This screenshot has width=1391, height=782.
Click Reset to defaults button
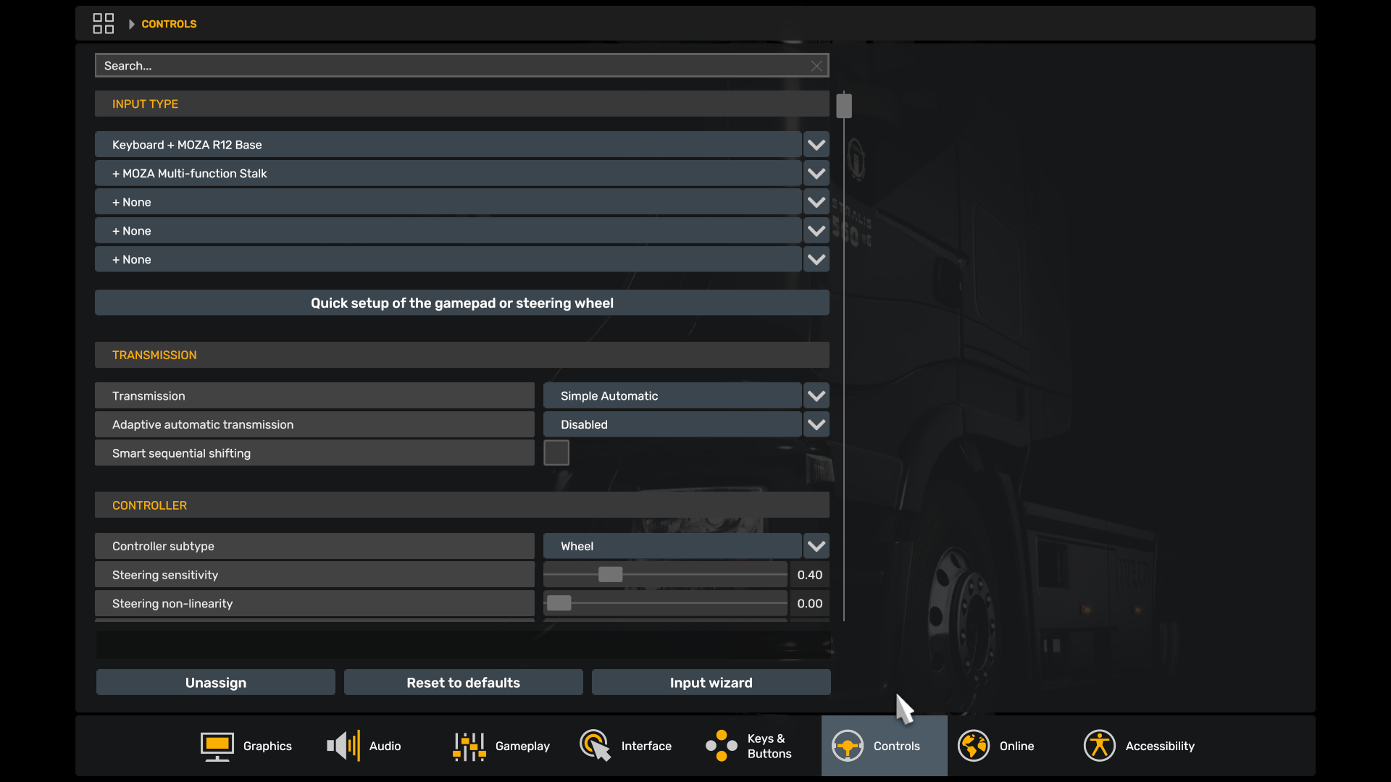(x=463, y=683)
